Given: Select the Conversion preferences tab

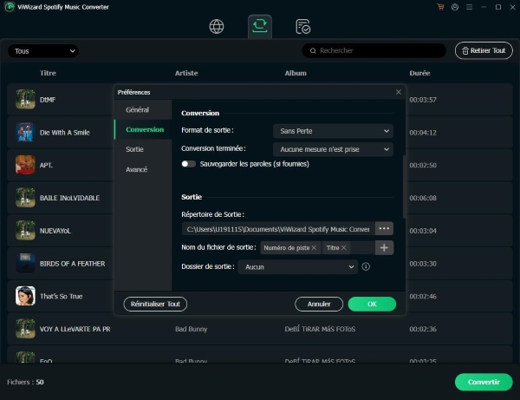Looking at the screenshot, I should [x=145, y=129].
